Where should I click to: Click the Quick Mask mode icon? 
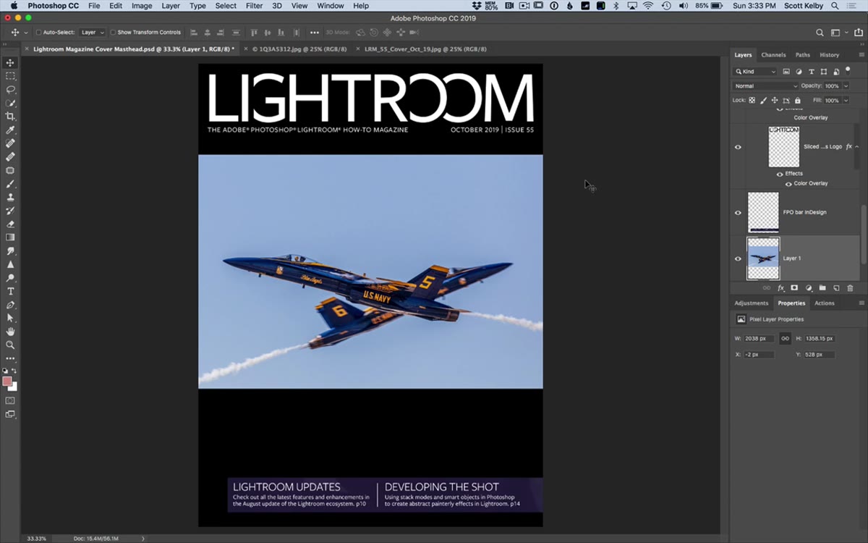click(x=10, y=400)
